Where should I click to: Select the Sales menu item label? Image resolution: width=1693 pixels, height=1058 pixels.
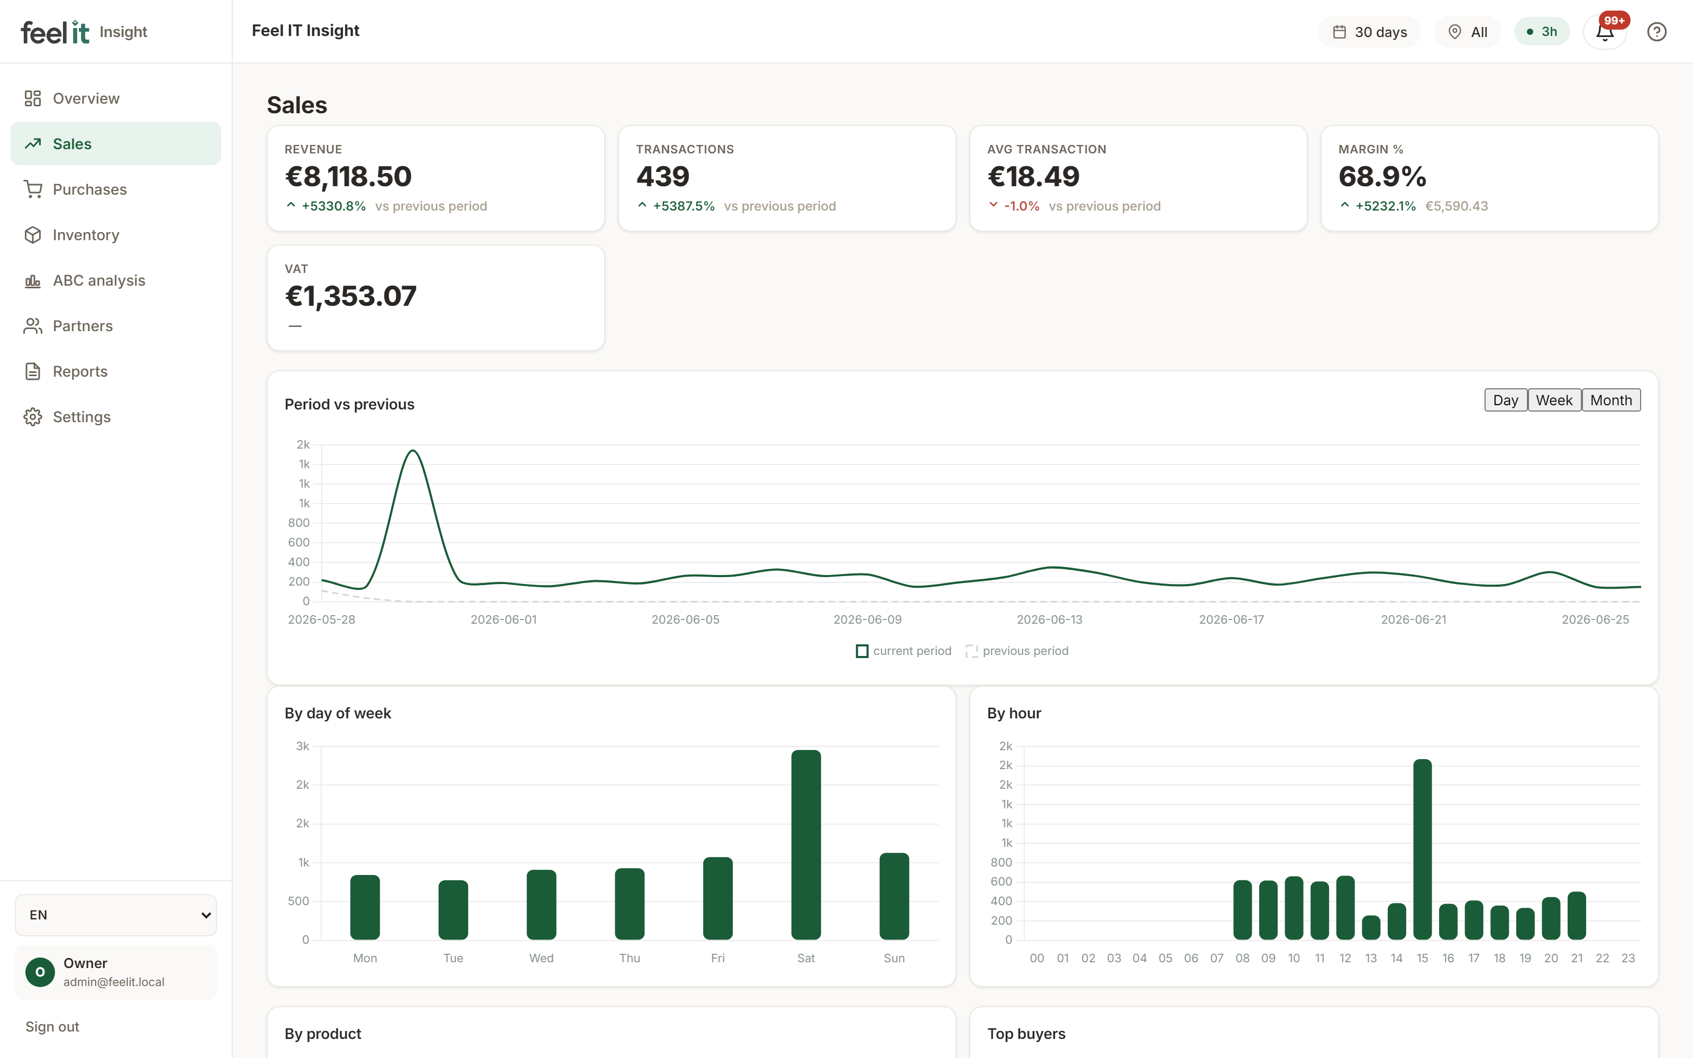[72, 144]
